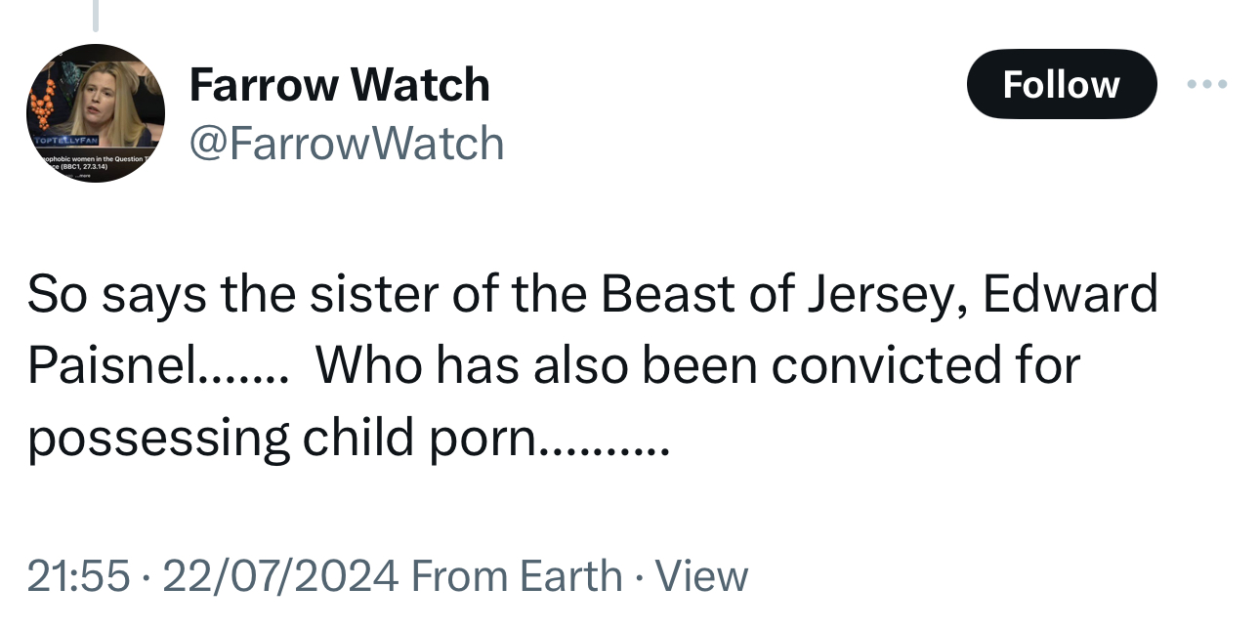Click the name "Edward" in the tweet
The image size is (1260, 630).
[1071, 294]
